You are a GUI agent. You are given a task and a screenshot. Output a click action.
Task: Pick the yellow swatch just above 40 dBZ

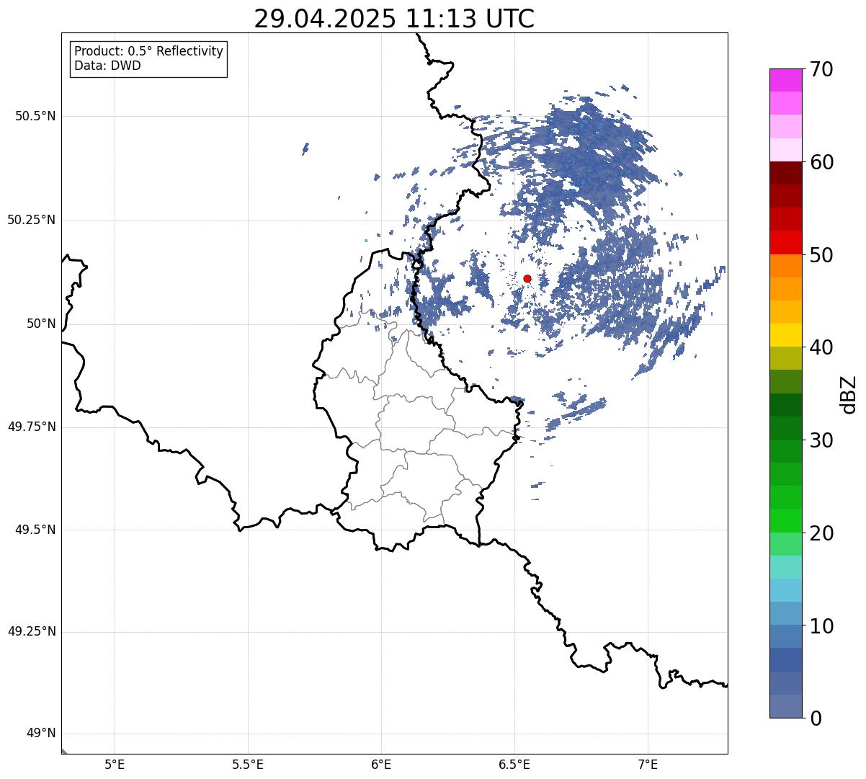click(x=786, y=335)
